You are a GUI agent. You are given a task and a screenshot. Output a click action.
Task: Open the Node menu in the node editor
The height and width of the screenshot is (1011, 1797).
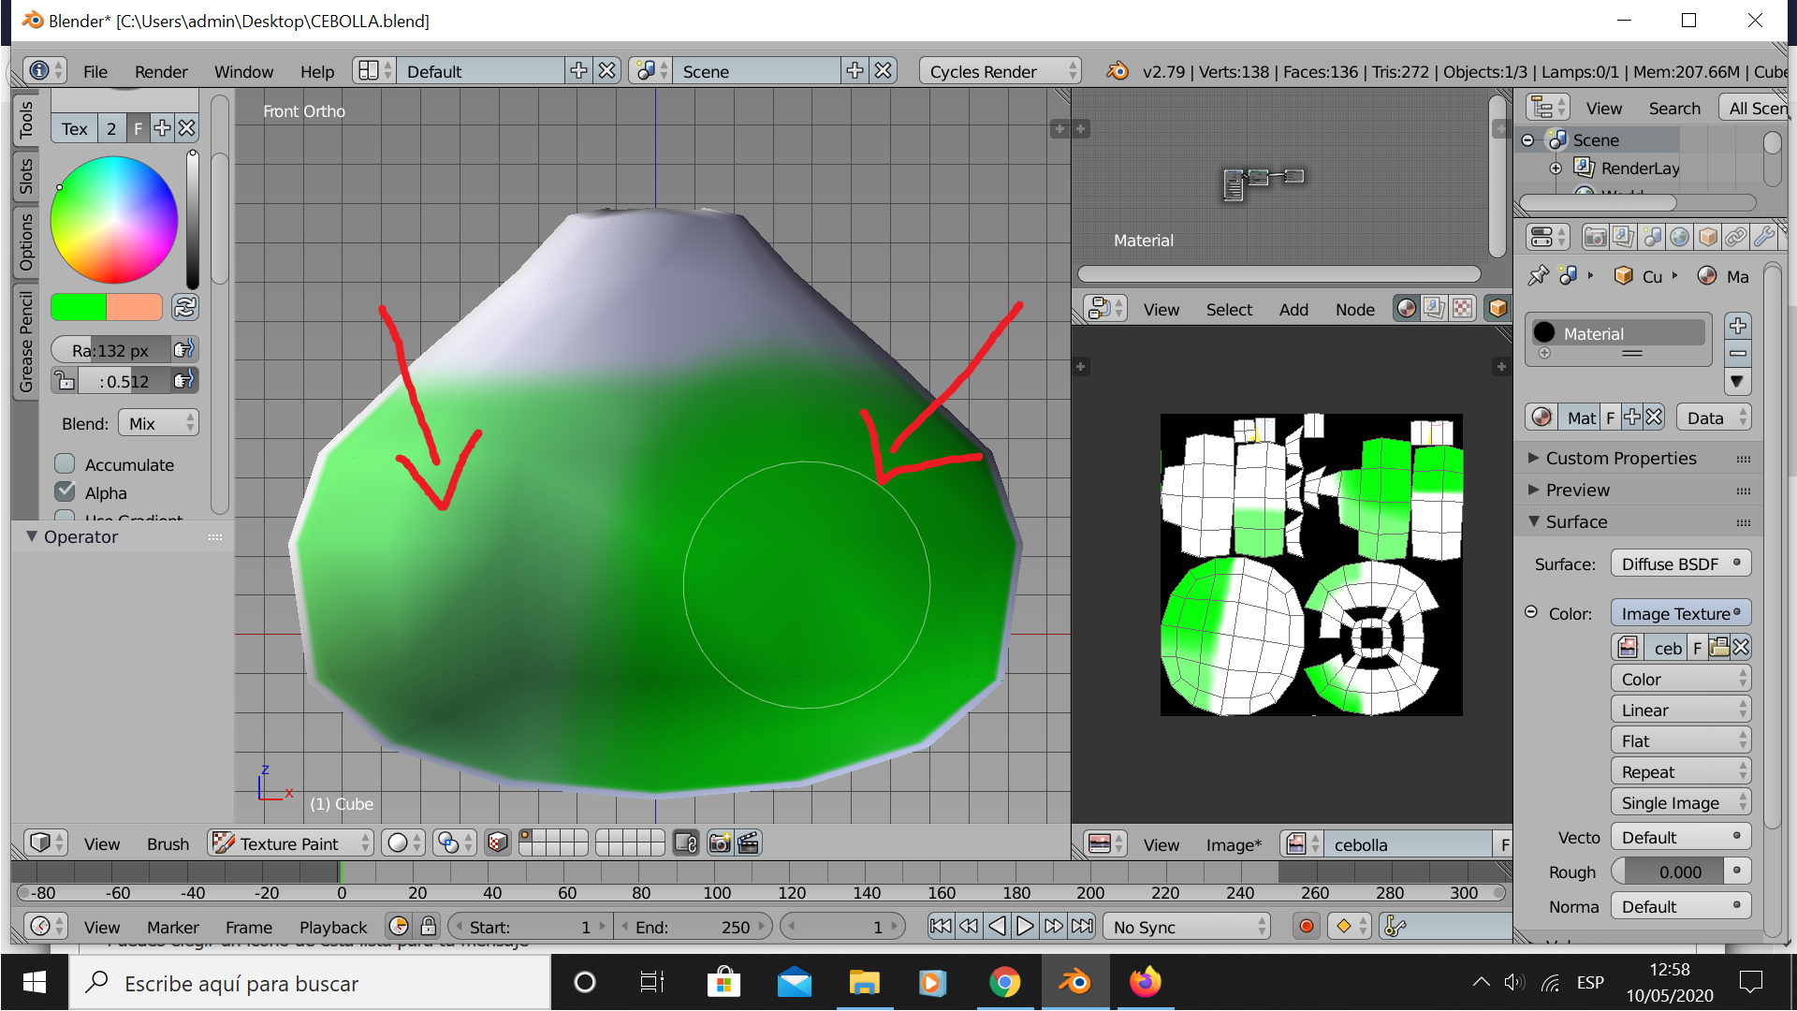[1354, 310]
